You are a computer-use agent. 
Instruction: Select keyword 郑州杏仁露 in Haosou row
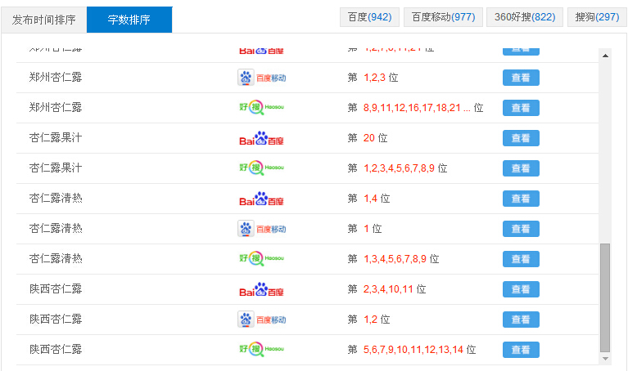pos(56,108)
